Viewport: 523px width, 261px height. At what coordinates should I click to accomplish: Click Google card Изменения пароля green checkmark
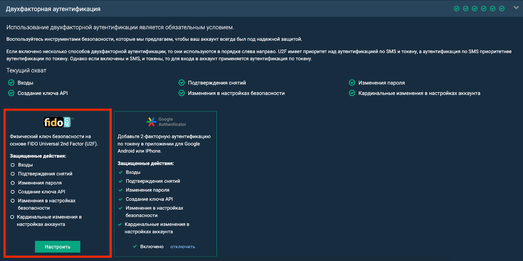point(120,190)
